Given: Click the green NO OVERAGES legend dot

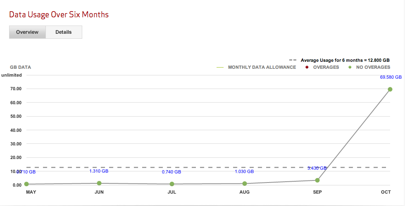Looking at the screenshot, I should 350,67.
